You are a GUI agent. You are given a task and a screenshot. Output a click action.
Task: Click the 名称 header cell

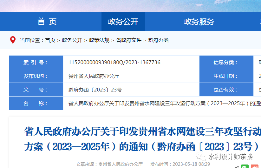pyautogui.click(x=36, y=103)
